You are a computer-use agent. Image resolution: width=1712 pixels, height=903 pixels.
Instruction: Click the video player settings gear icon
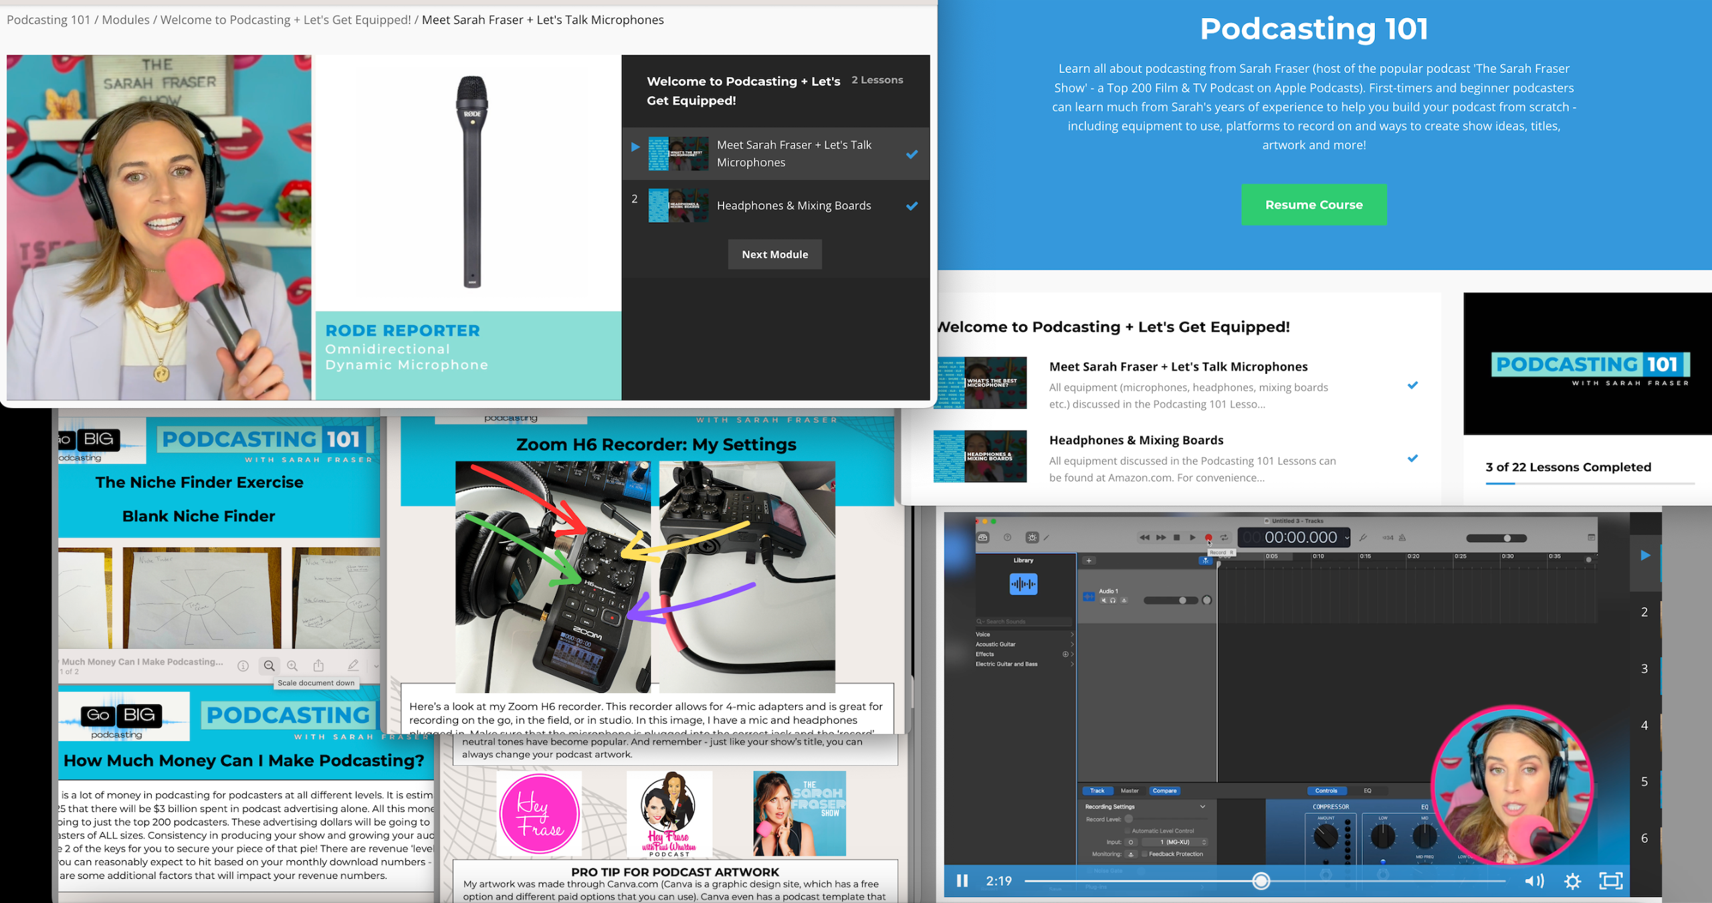click(x=1572, y=881)
